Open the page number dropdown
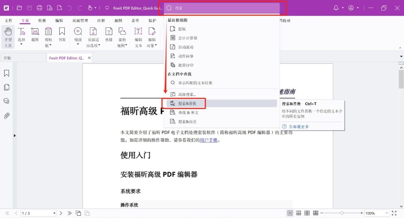The image size is (404, 218). (x=54, y=213)
